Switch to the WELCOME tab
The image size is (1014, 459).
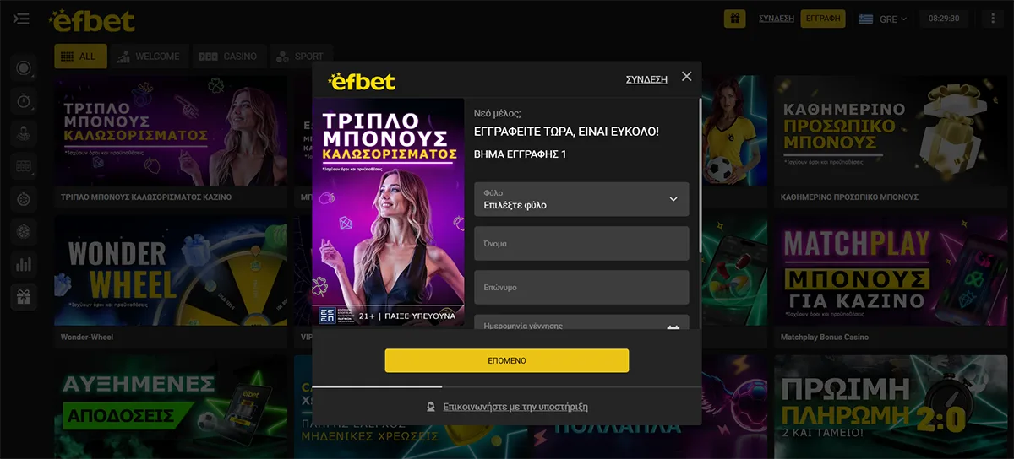point(150,57)
